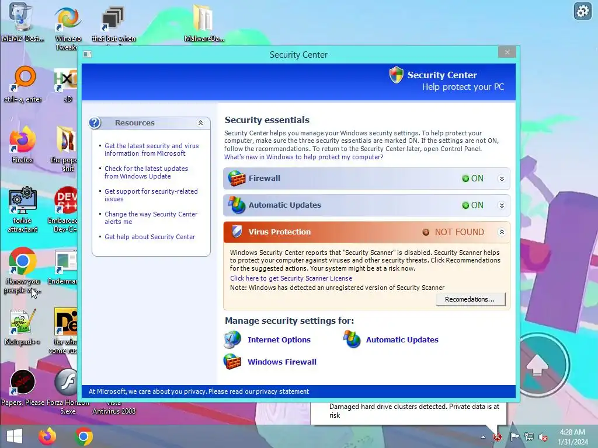Image resolution: width=598 pixels, height=448 pixels.
Task: Collapse the Virus Protection section
Action: click(x=502, y=232)
